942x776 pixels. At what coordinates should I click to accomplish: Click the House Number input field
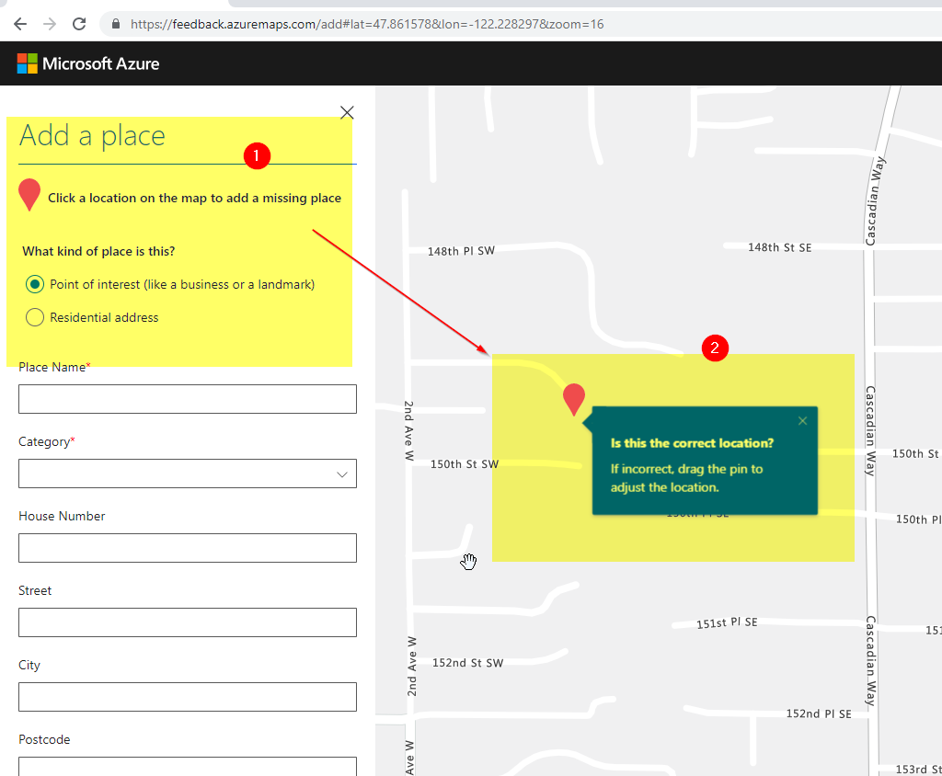tap(188, 547)
